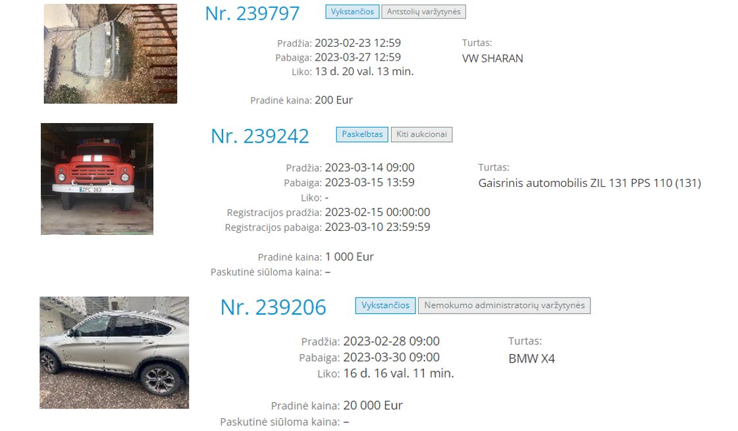Click starting price 20 000 Eur text
Screen dimensions: 738x431
(x=373, y=405)
